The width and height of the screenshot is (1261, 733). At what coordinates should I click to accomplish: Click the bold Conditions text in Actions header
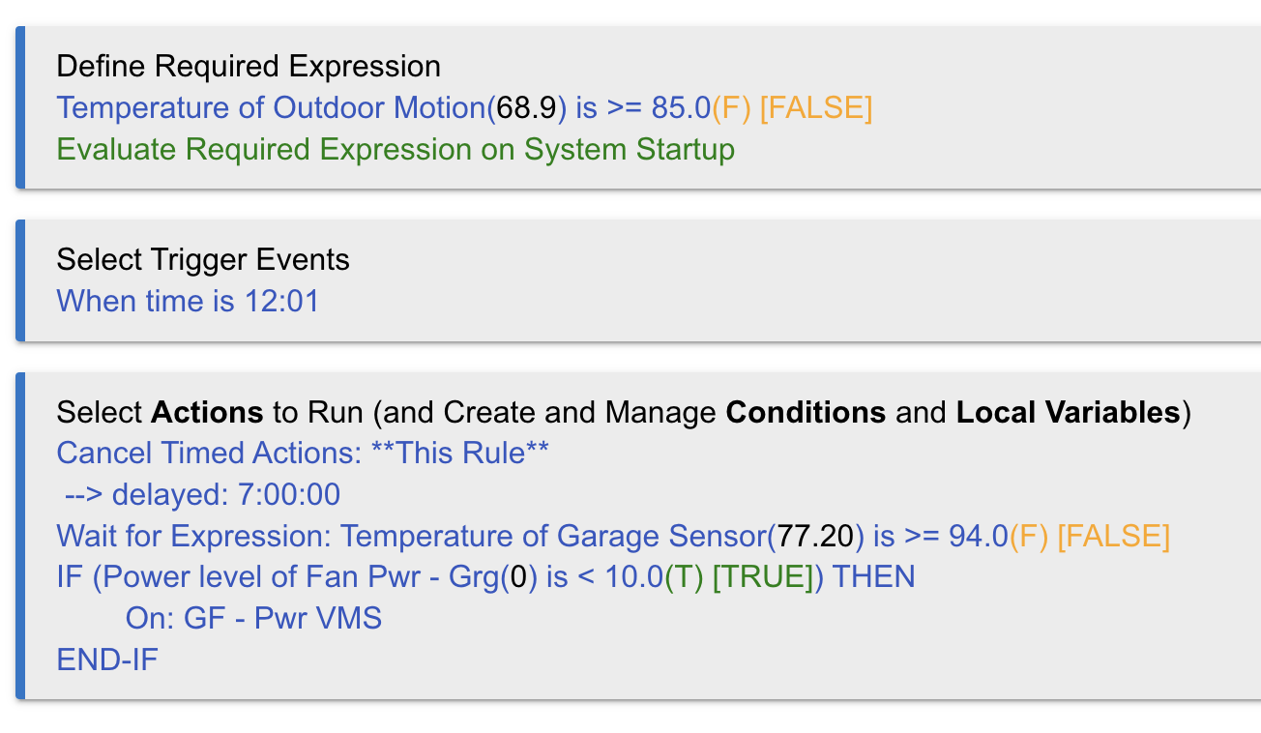pos(806,413)
